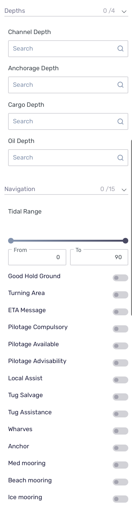Click into the Channel Depth search field
The height and width of the screenshot is (512, 132).
pyautogui.click(x=68, y=49)
